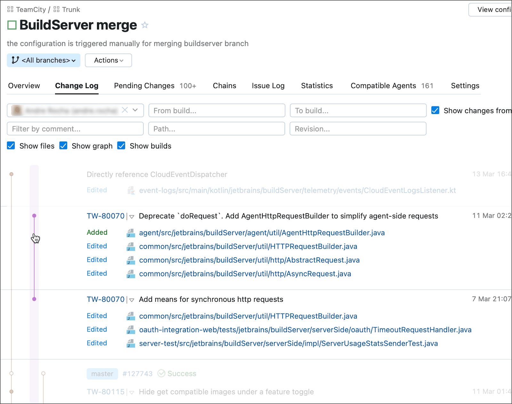The width and height of the screenshot is (512, 404).
Task: Open the Pending Changes tab
Action: [x=155, y=86]
